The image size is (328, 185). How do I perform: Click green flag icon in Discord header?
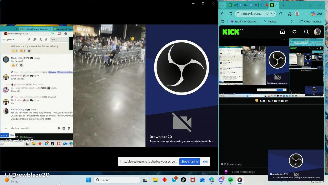pyautogui.click(x=53, y=34)
